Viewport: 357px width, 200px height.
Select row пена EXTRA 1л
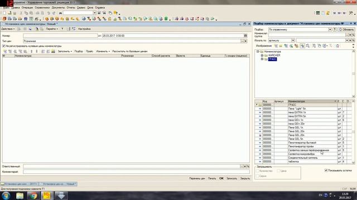(x=303, y=112)
